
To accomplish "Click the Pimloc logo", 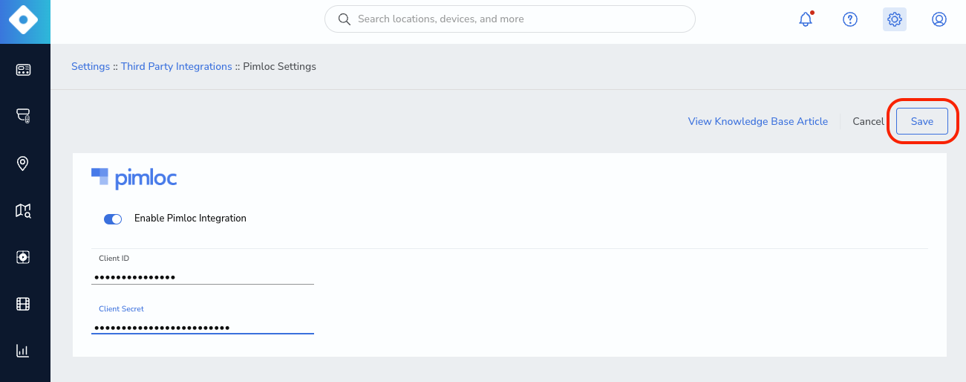I will point(134,178).
